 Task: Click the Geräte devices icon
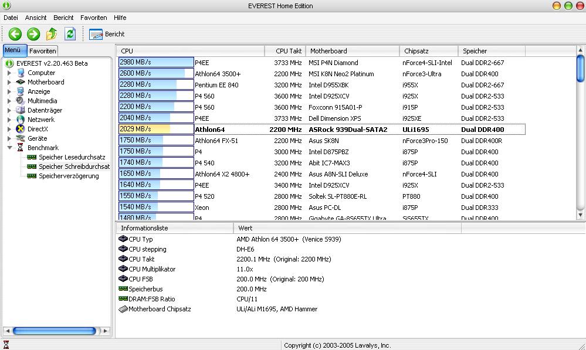tap(21, 138)
